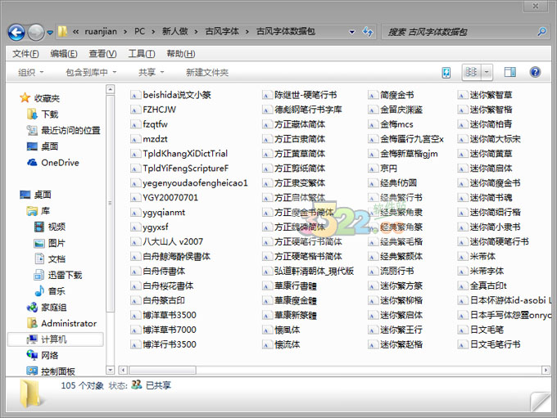This screenshot has height=418, width=557.
Task: Expand the address bar history dropdown
Action: pos(351,32)
